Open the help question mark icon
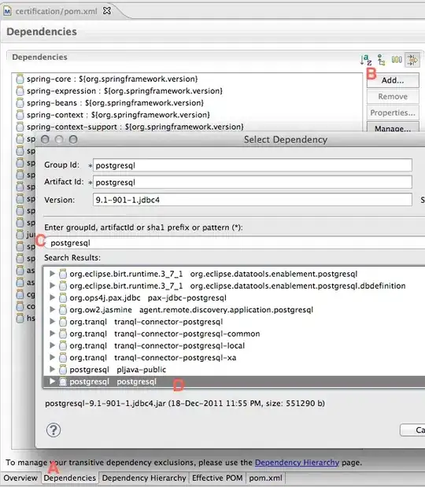 54,430
